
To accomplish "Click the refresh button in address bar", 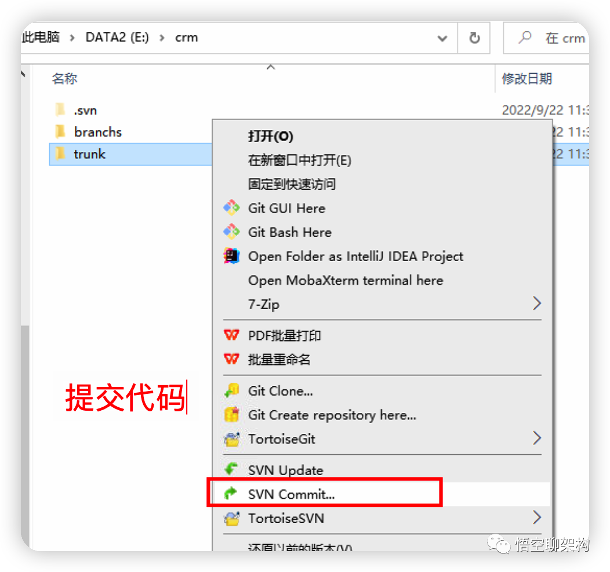I will point(474,38).
